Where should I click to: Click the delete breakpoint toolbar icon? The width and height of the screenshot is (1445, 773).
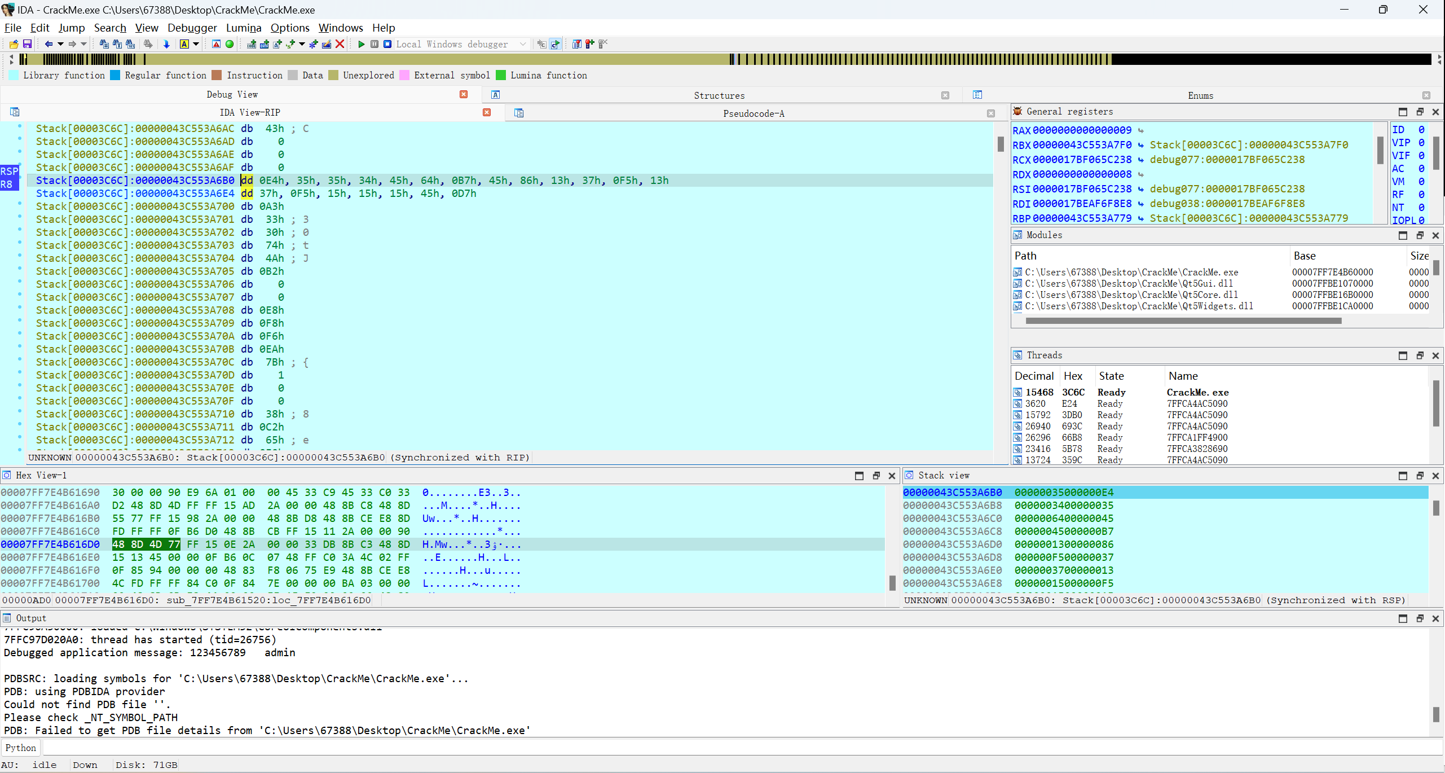click(603, 44)
